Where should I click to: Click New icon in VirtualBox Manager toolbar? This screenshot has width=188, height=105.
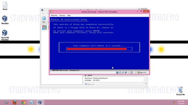(44, 18)
